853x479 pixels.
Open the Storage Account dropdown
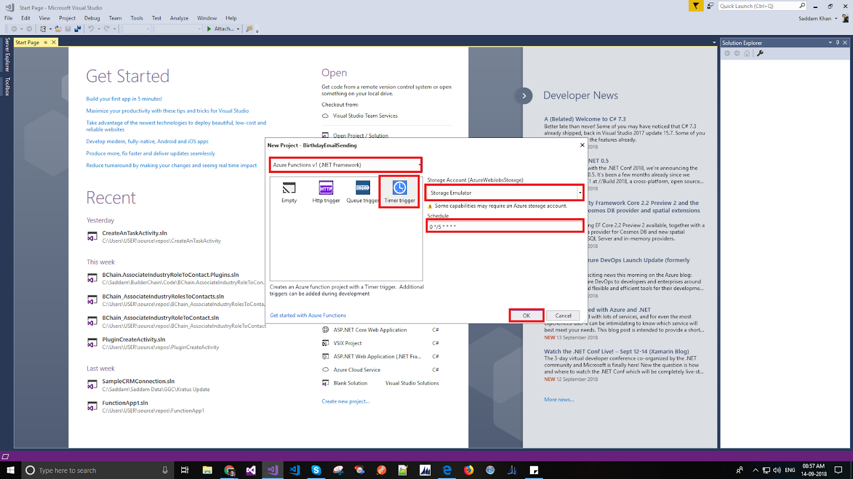tap(580, 192)
